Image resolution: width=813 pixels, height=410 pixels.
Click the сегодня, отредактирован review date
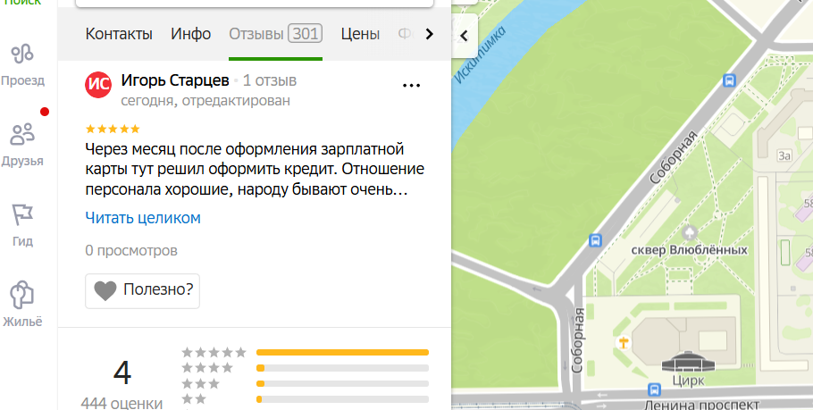205,101
